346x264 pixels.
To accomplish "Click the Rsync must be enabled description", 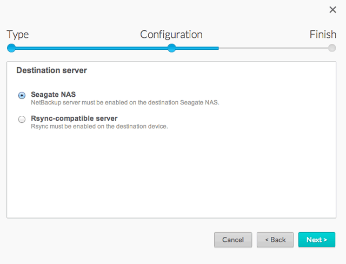I will coord(99,127).
